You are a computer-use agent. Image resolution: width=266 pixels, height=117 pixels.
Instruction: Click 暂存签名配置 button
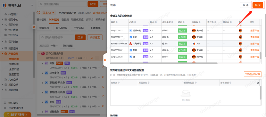click(x=253, y=74)
